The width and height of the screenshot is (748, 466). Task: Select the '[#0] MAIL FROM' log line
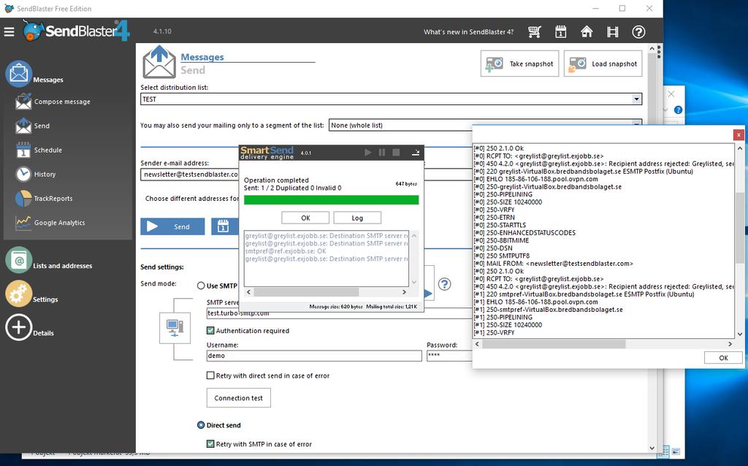click(554, 263)
